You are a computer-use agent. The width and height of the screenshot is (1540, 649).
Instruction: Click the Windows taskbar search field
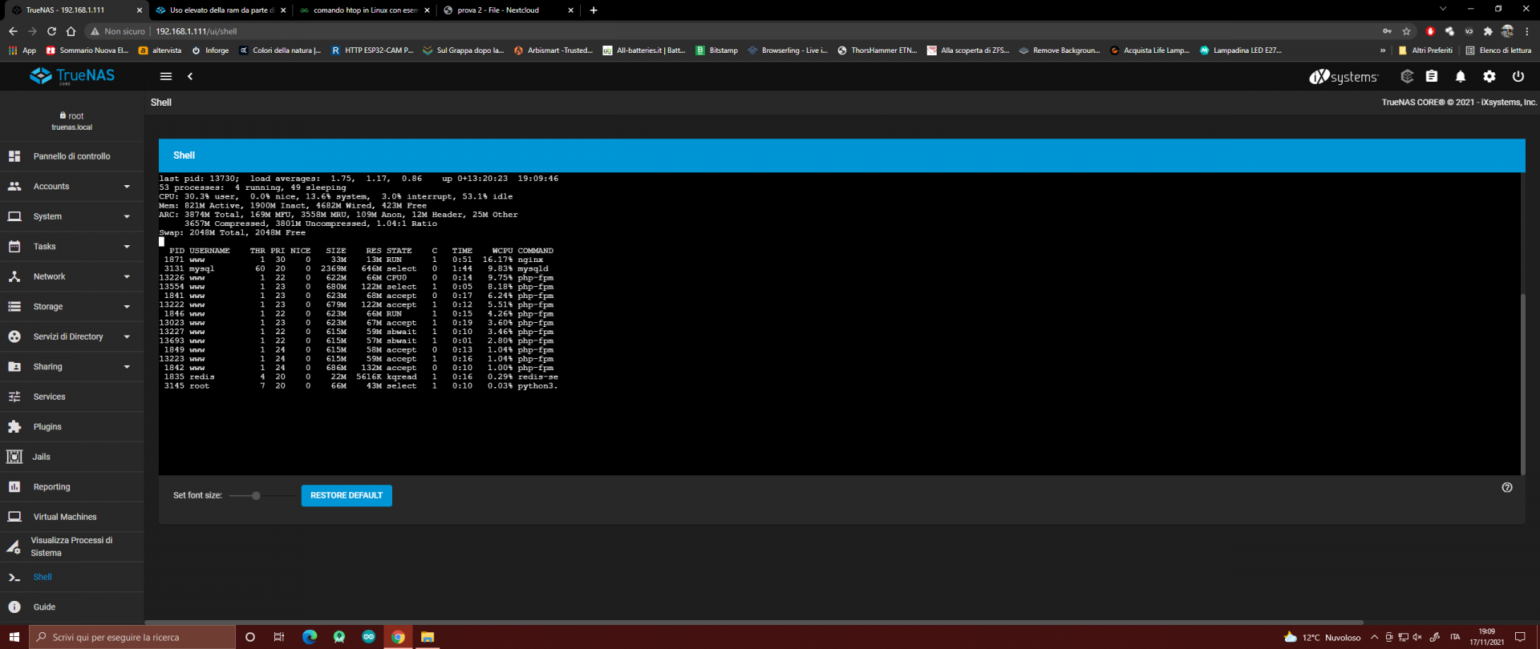point(132,637)
